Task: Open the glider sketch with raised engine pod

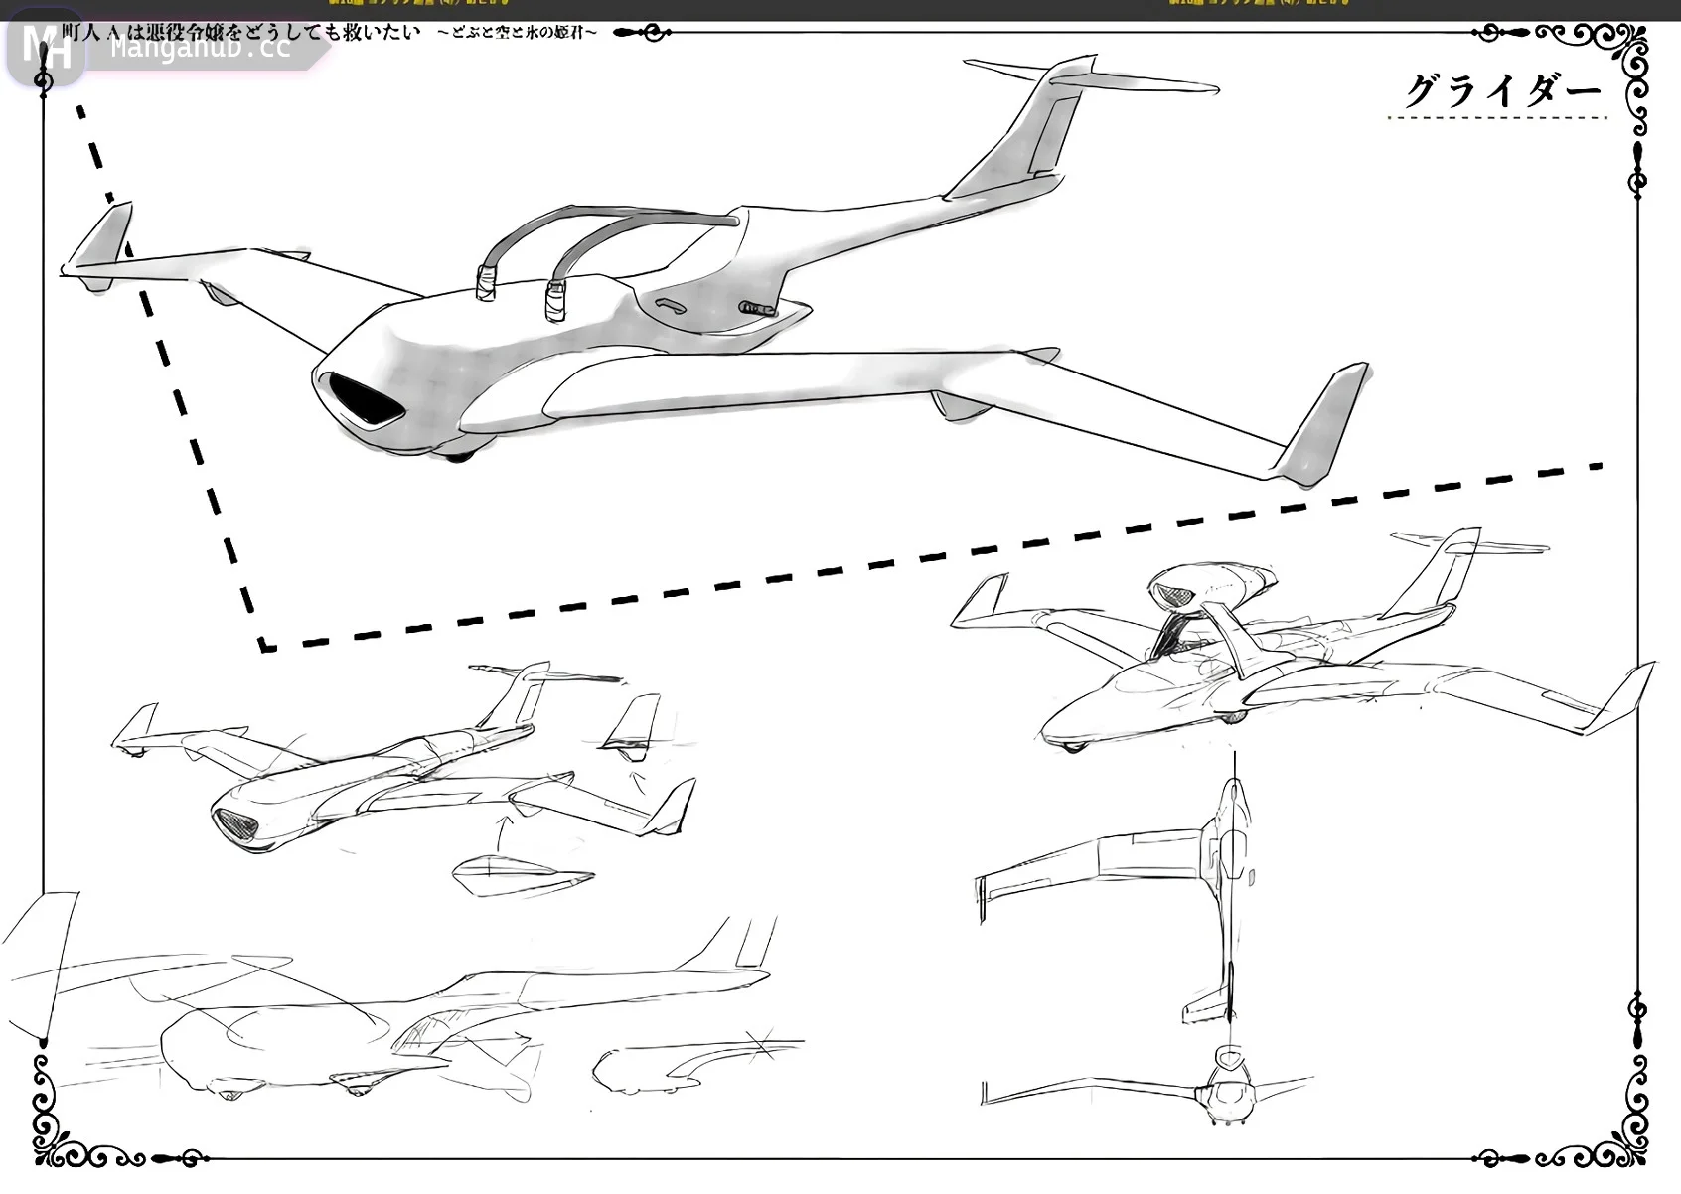Action: tap(1292, 646)
